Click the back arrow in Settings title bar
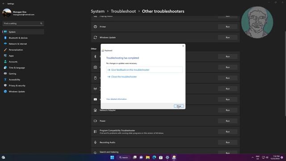The height and width of the screenshot is (161, 286). pos(3,4)
